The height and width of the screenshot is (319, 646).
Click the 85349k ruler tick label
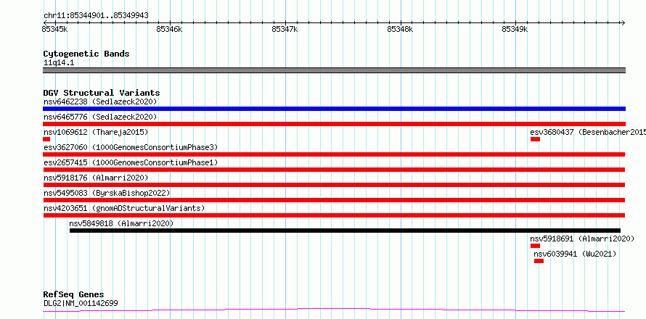[x=515, y=29]
